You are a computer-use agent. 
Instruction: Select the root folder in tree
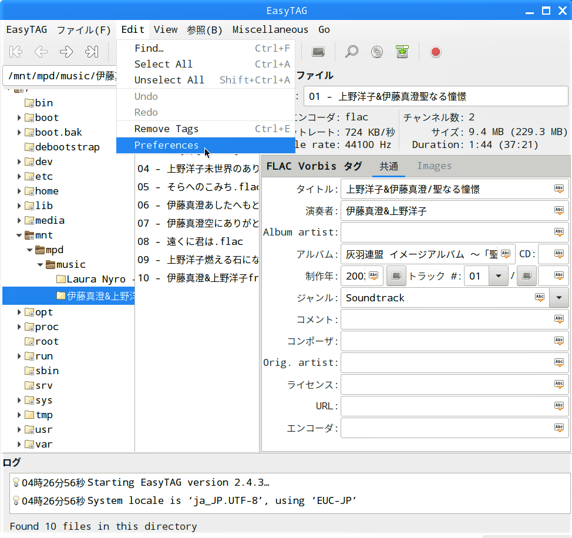coord(42,341)
